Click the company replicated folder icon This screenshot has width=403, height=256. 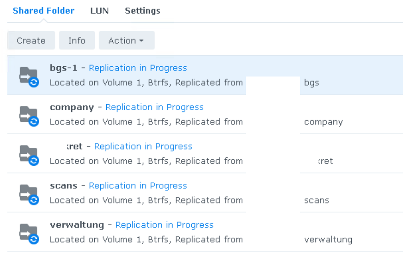pos(29,115)
